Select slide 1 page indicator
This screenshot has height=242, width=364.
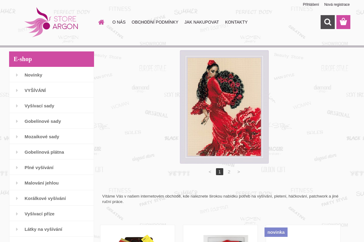(x=220, y=172)
